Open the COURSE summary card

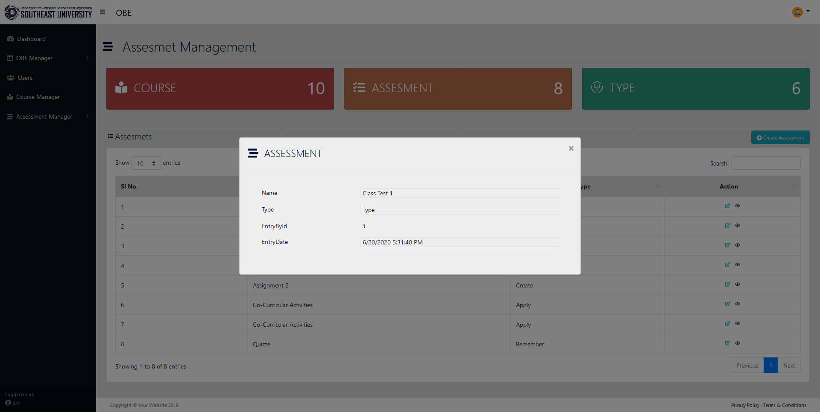[x=220, y=89]
